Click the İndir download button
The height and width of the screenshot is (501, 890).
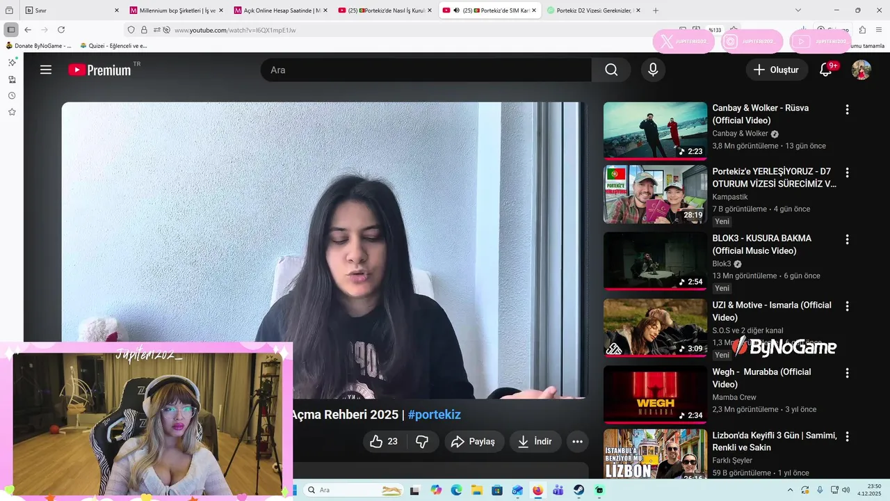click(535, 441)
